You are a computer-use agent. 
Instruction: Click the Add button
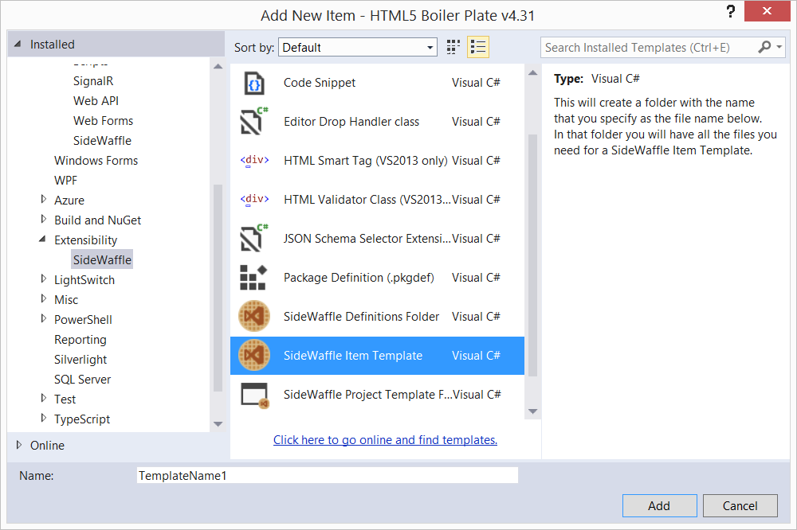click(659, 505)
